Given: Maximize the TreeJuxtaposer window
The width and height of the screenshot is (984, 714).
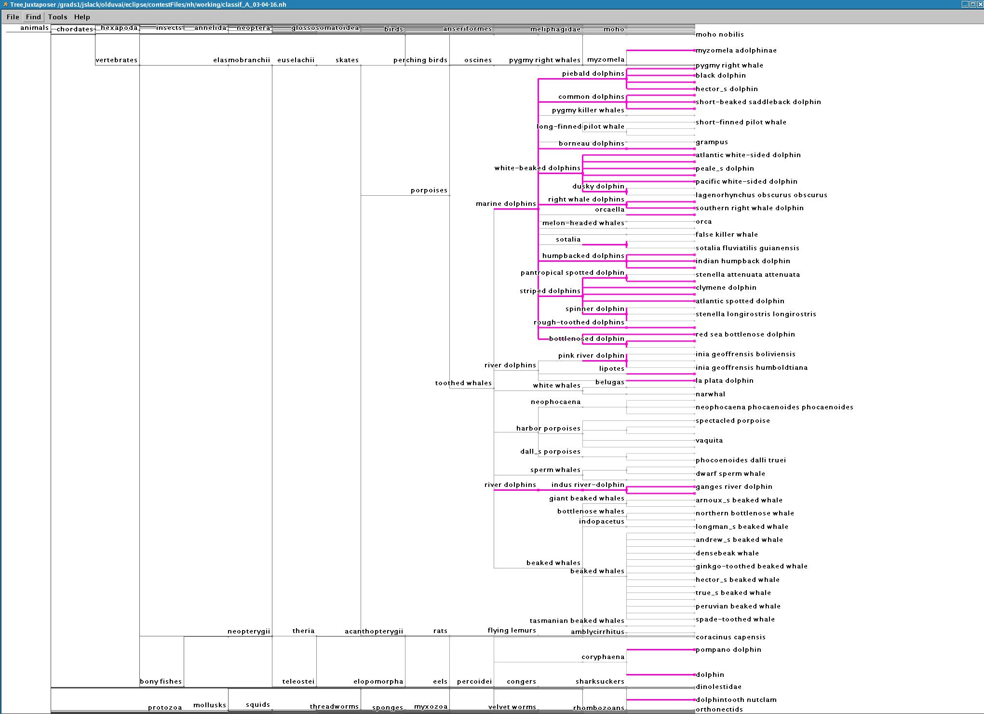Looking at the screenshot, I should [x=972, y=4].
